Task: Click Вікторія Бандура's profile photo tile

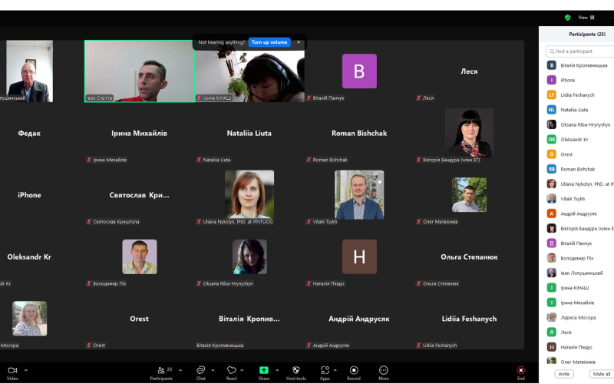Action: click(469, 133)
